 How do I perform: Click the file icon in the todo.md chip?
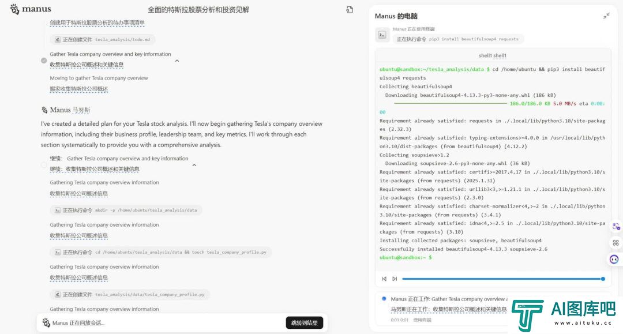point(58,39)
